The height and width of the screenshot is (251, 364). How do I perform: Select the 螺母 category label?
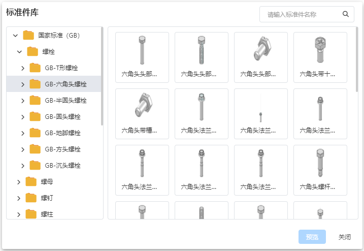(47, 182)
